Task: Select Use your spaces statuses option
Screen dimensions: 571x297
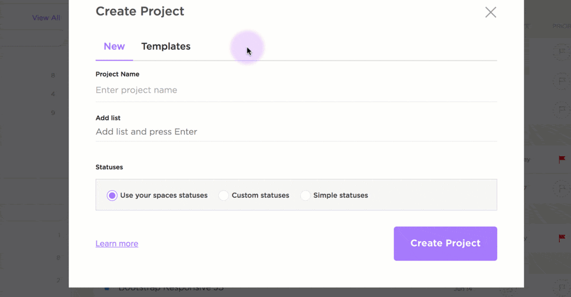Action: (x=112, y=195)
